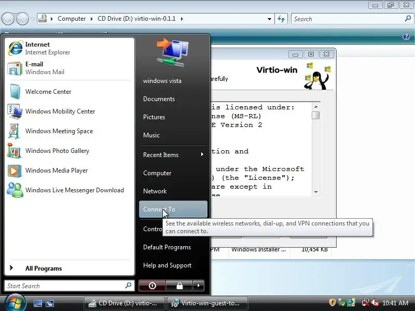Click the Start orb button
The width and height of the screenshot is (415, 311).
coord(15,303)
